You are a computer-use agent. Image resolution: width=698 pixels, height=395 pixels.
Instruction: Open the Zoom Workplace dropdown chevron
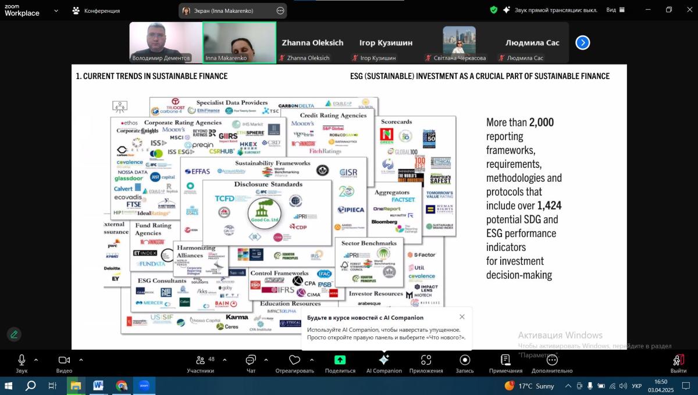(56, 10)
